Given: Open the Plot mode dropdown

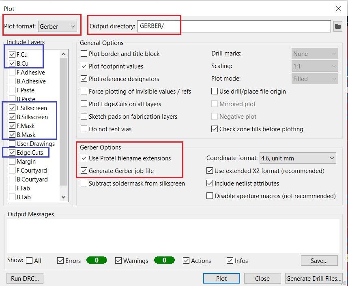Looking at the screenshot, I should click(315, 79).
